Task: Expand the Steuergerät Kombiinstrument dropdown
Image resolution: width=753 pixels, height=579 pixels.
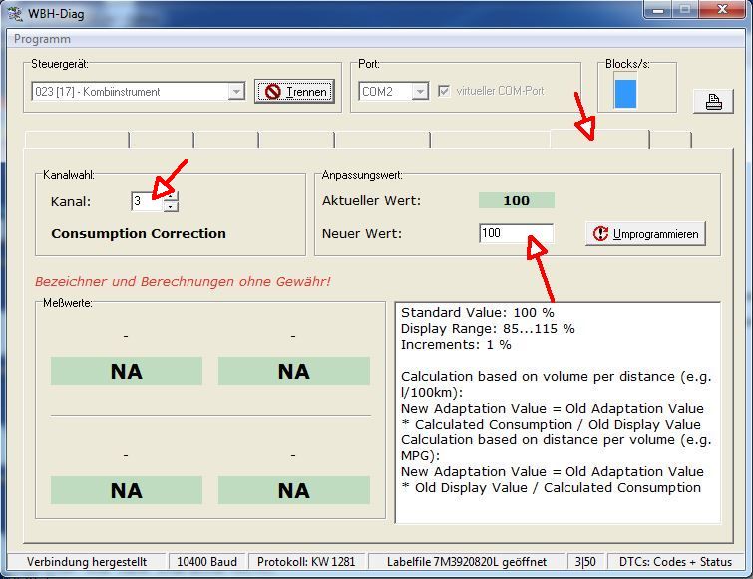Action: (x=235, y=92)
